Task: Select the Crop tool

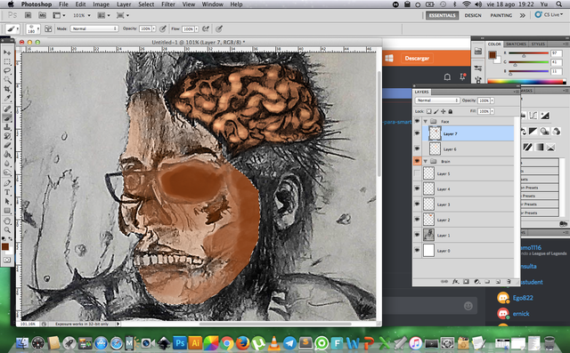Action: click(7, 89)
